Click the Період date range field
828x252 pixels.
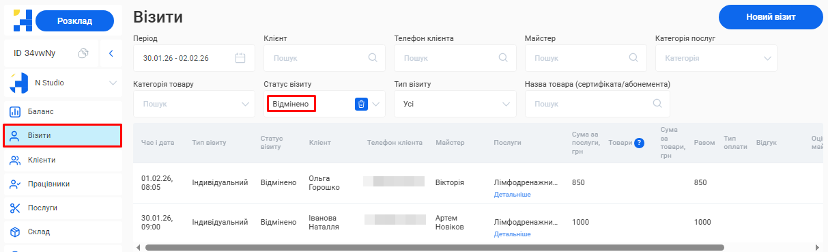194,58
